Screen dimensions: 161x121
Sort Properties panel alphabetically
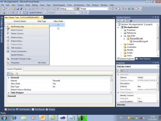(122, 71)
